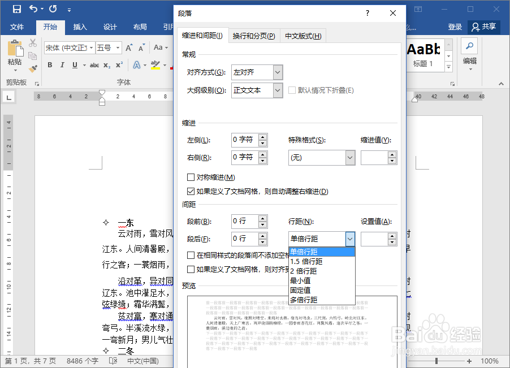Toggle Italic formatting
The width and height of the screenshot is (510, 368).
(x=62, y=65)
